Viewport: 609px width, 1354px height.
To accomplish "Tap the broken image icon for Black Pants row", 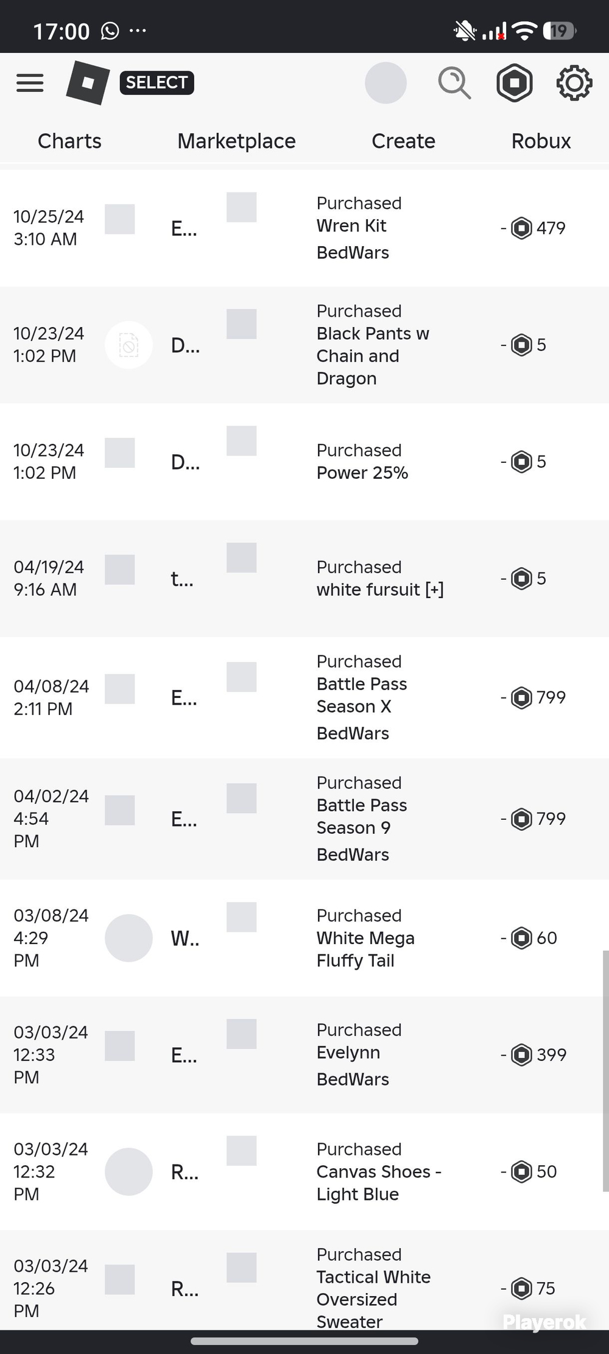I will tap(128, 345).
